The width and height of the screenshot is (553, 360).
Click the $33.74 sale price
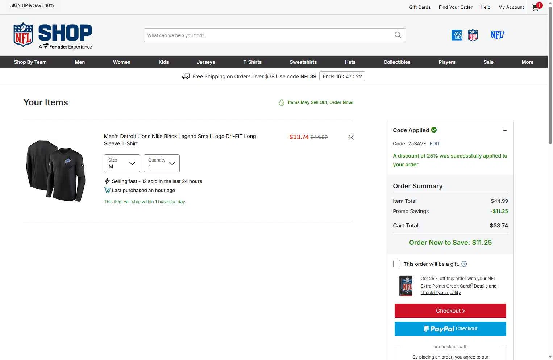[299, 137]
